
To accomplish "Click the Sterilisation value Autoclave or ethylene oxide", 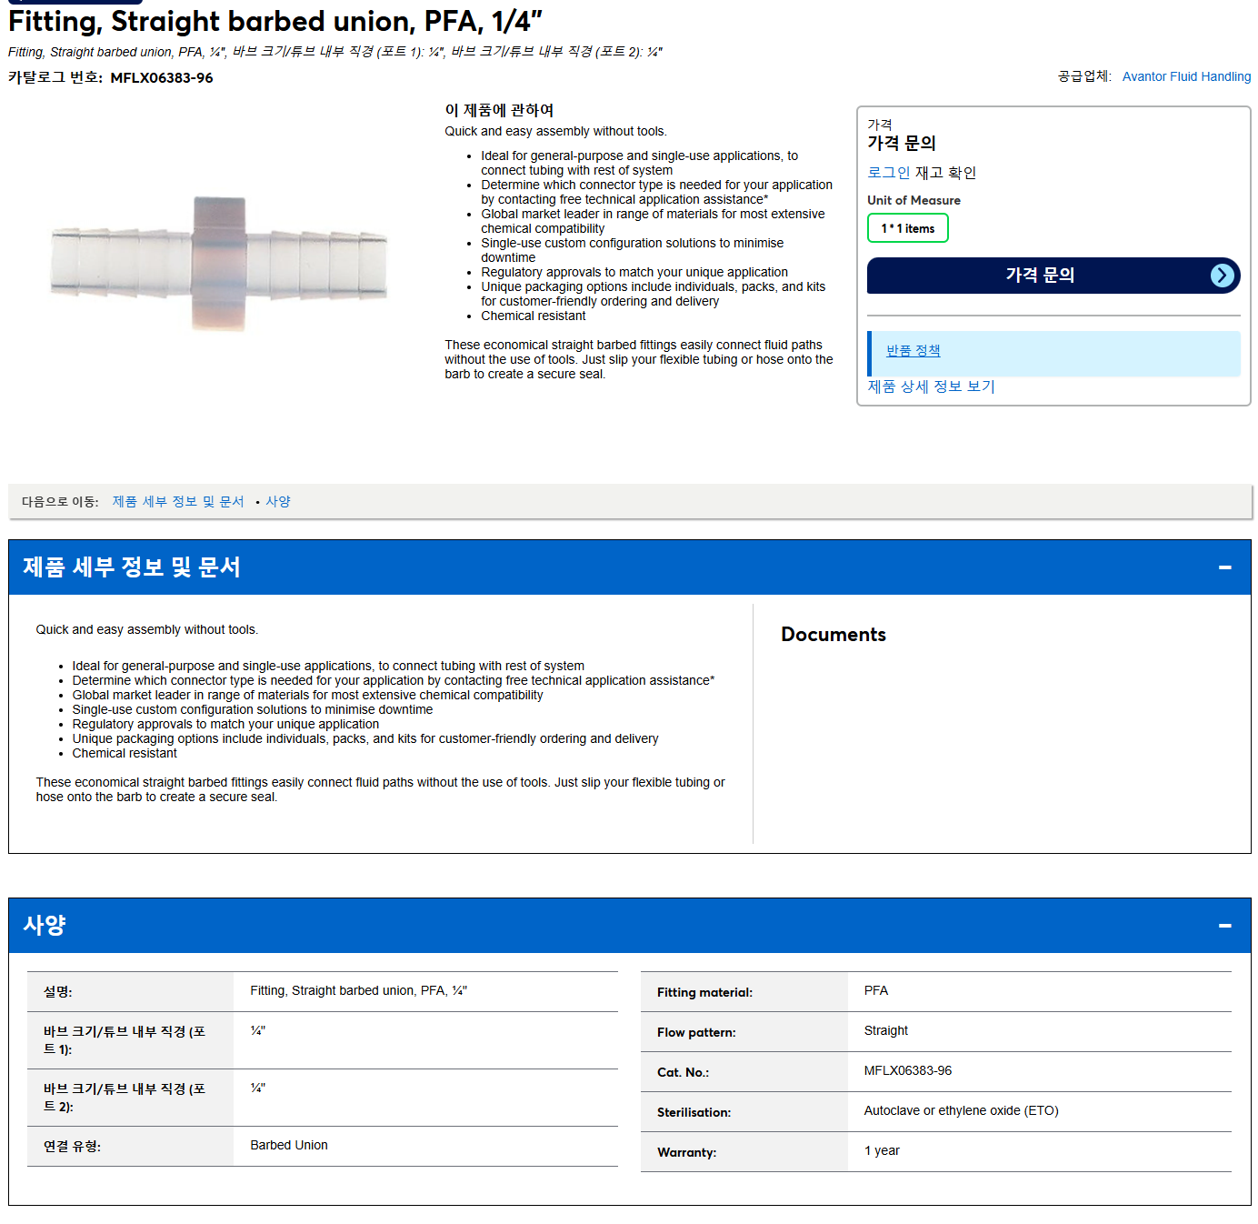I will (x=961, y=1110).
